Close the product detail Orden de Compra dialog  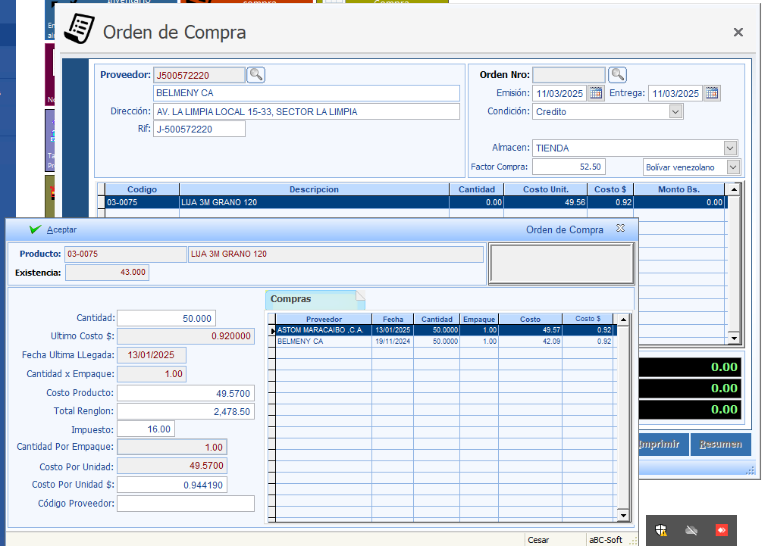[x=620, y=229]
